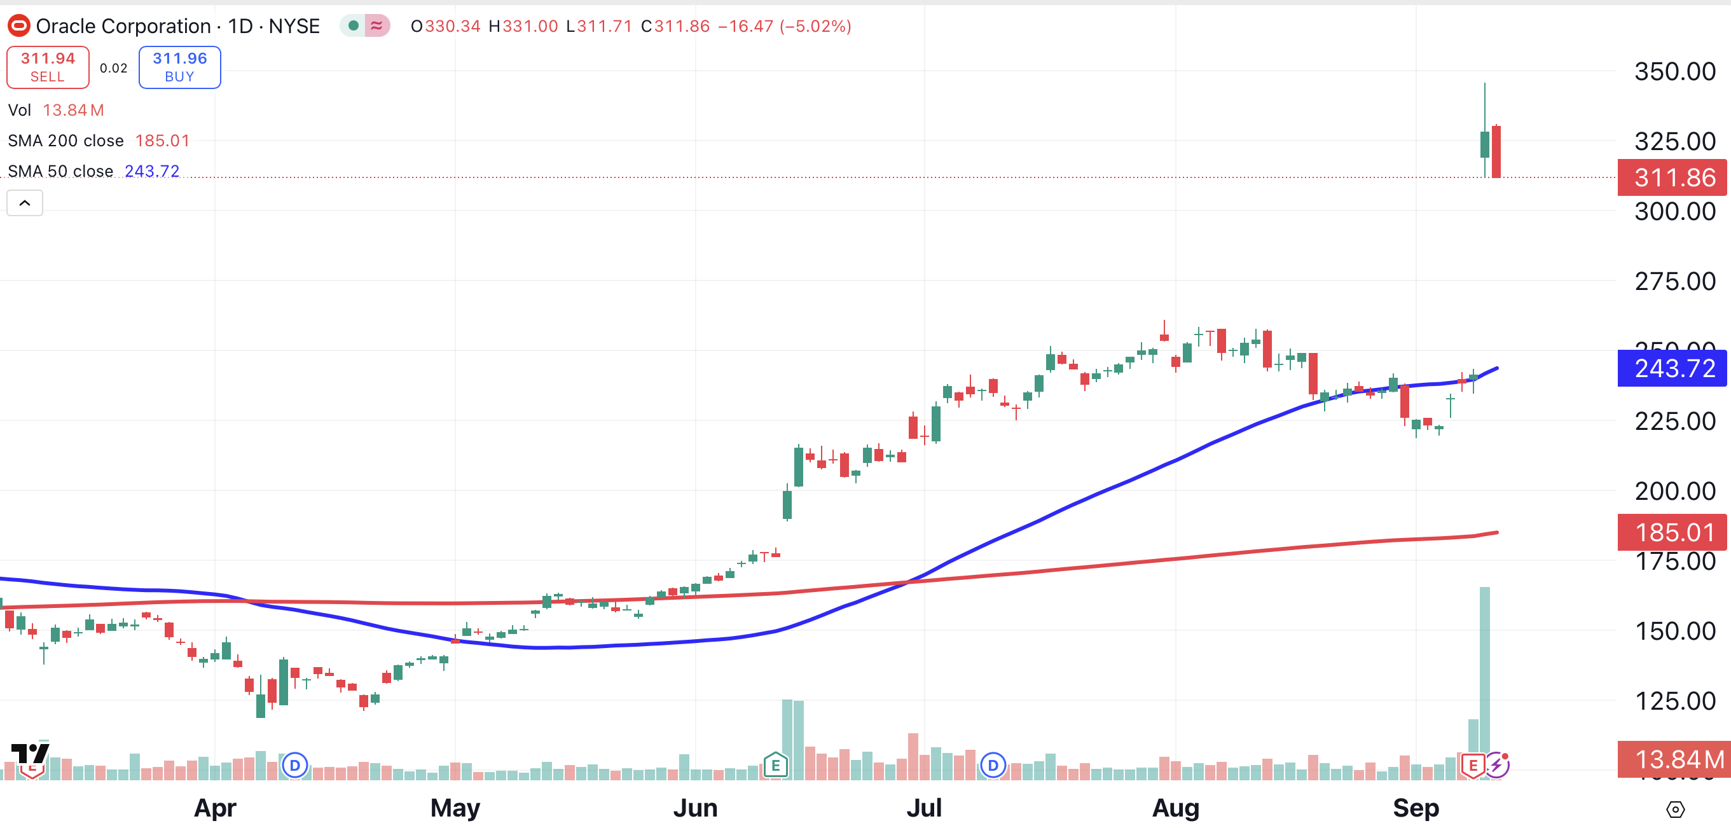Image resolution: width=1731 pixels, height=828 pixels.
Task: Click the blue 243.72 SMA price label
Action: (1671, 368)
